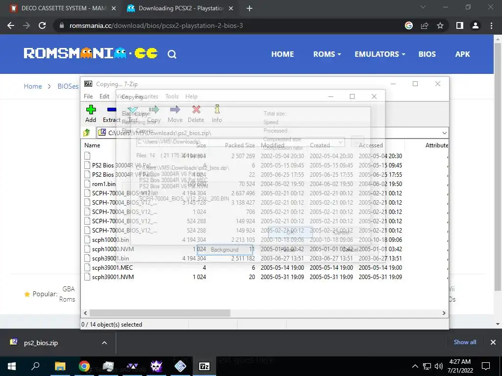The width and height of the screenshot is (502, 376).
Task: Click the Home breadcrumb link
Action: tap(33, 86)
